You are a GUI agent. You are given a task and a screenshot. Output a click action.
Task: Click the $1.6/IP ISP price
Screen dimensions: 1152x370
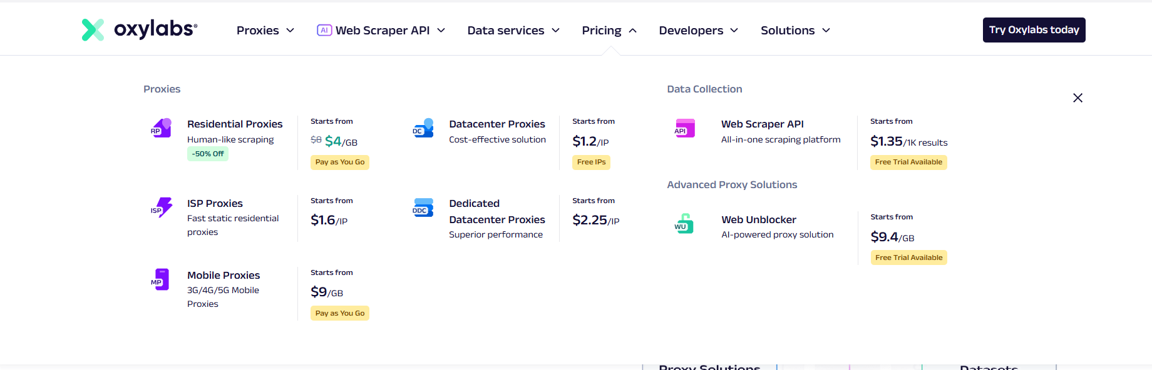[329, 220]
